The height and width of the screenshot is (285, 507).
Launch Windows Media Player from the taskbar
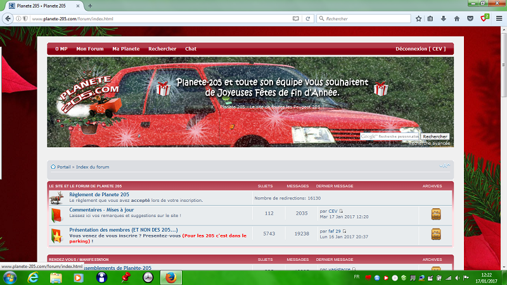point(78,278)
